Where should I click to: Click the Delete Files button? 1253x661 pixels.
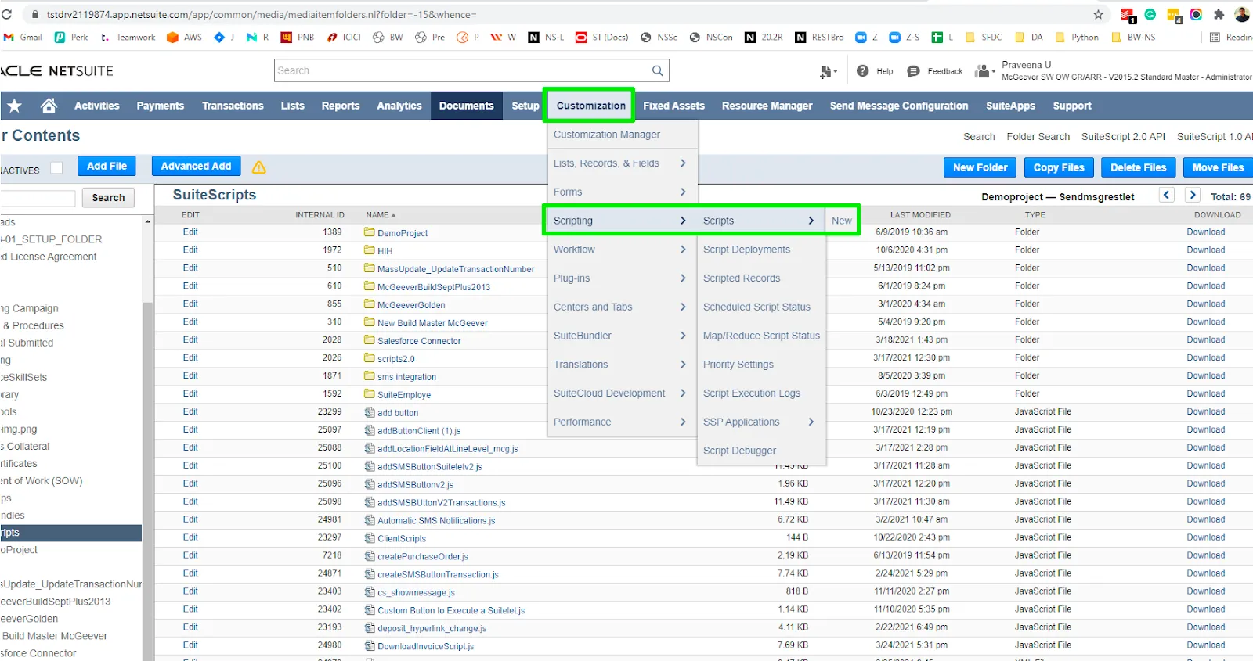click(x=1138, y=167)
